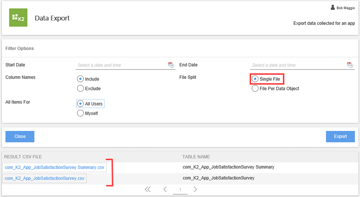Click the Start Date input field
The width and height of the screenshot is (360, 197).
tap(121, 65)
